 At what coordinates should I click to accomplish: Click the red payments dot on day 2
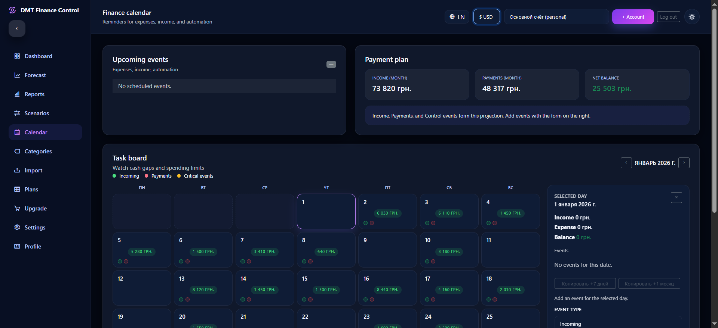[372, 223]
